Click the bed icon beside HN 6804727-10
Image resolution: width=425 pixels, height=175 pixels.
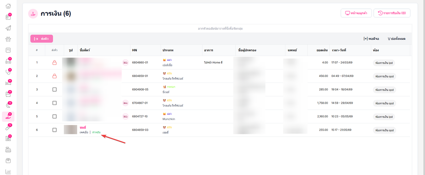coord(125,117)
